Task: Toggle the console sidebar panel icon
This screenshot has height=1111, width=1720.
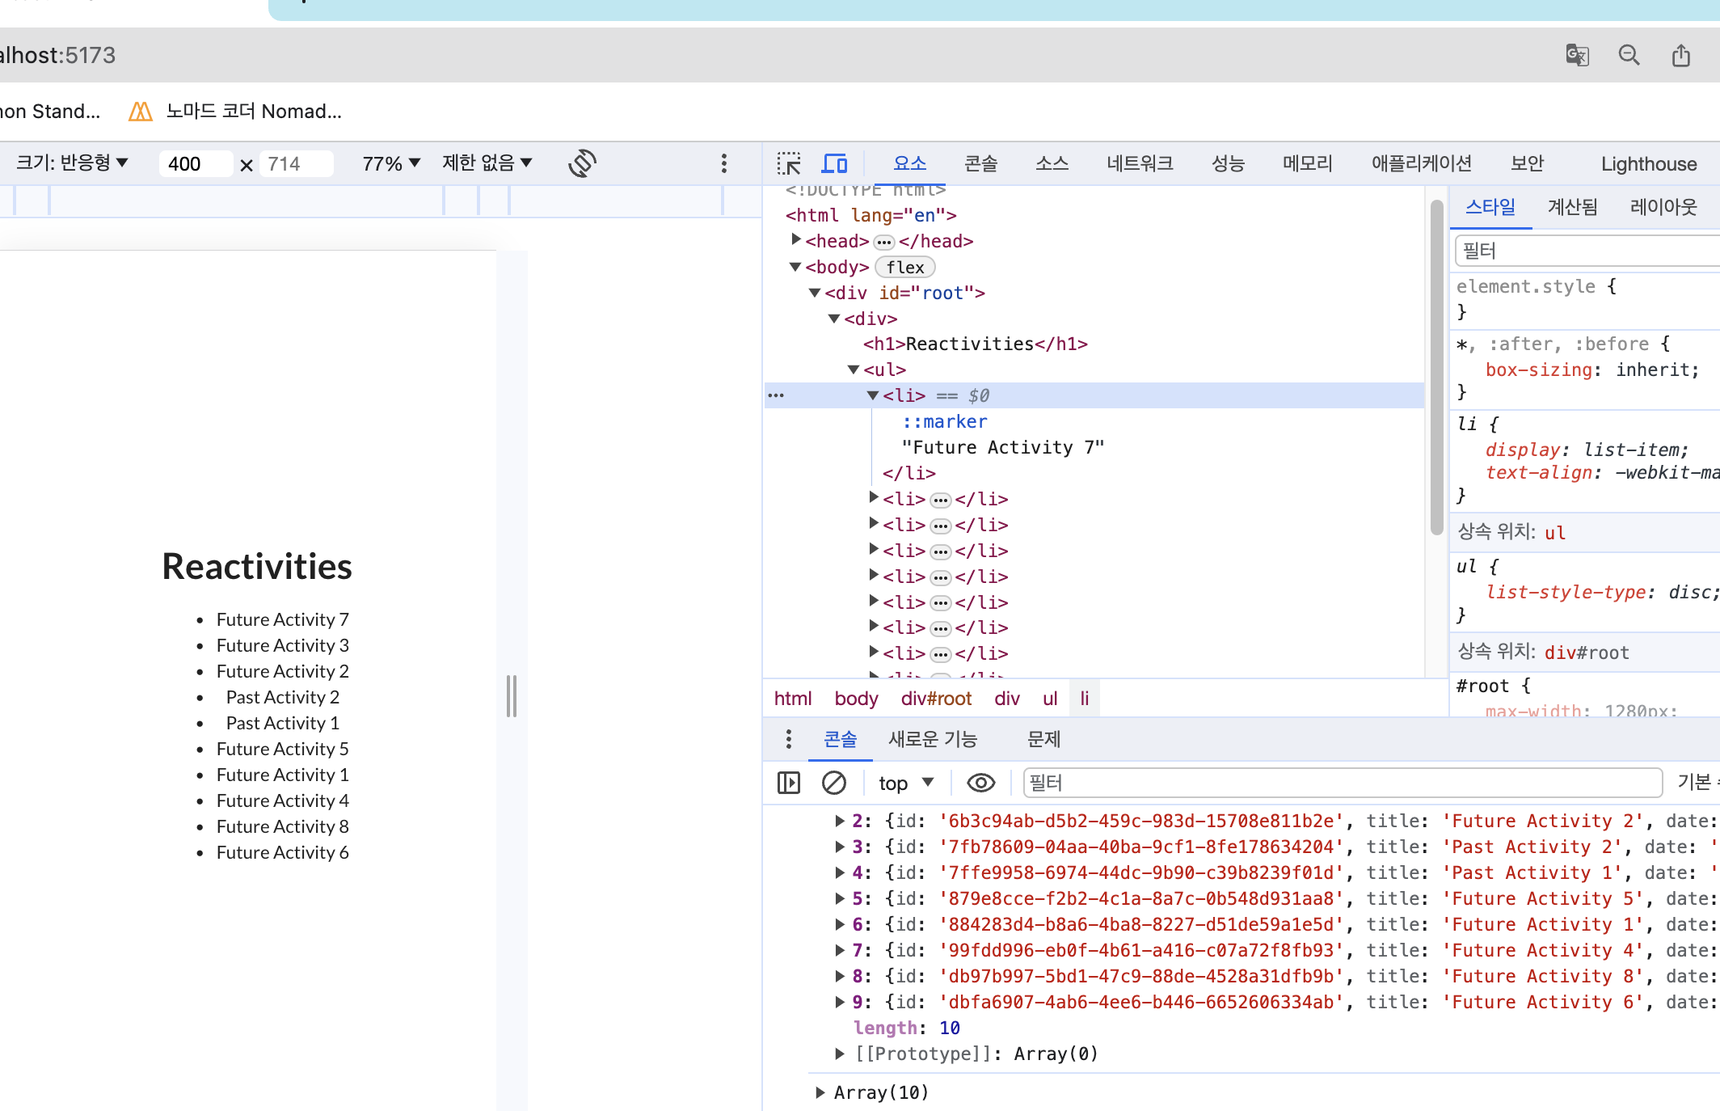Action: coord(788,783)
